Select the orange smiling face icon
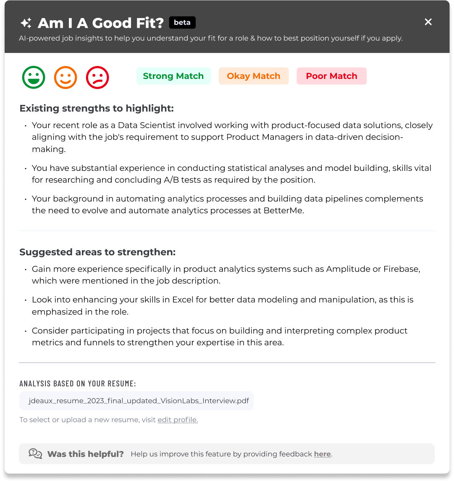454x482 pixels. pos(66,78)
